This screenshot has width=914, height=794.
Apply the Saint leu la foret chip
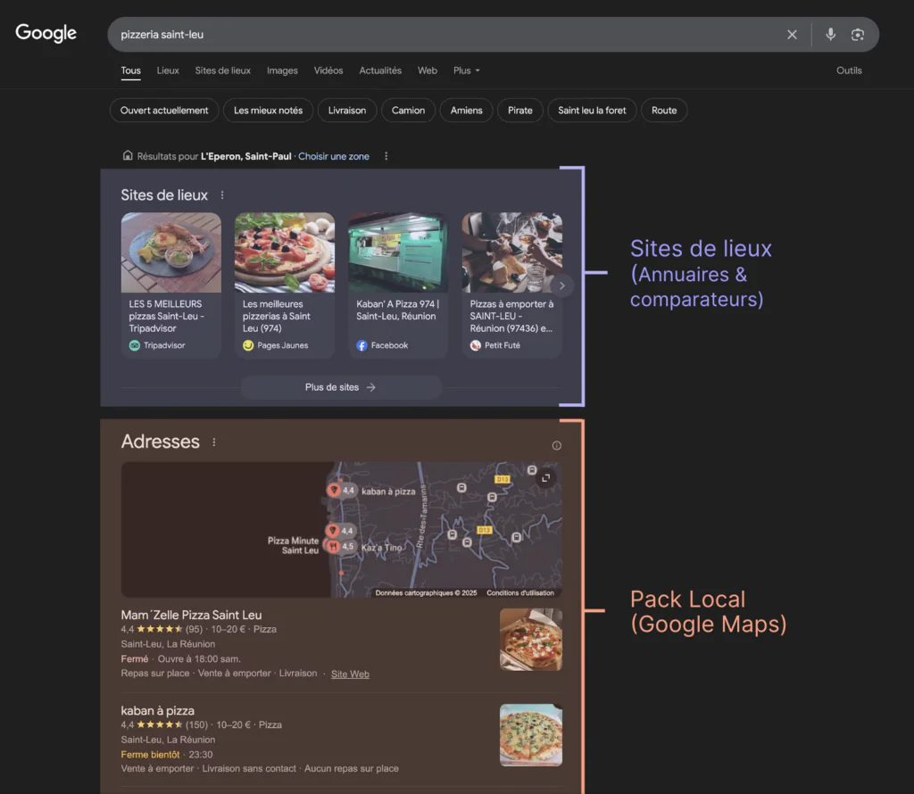592,110
